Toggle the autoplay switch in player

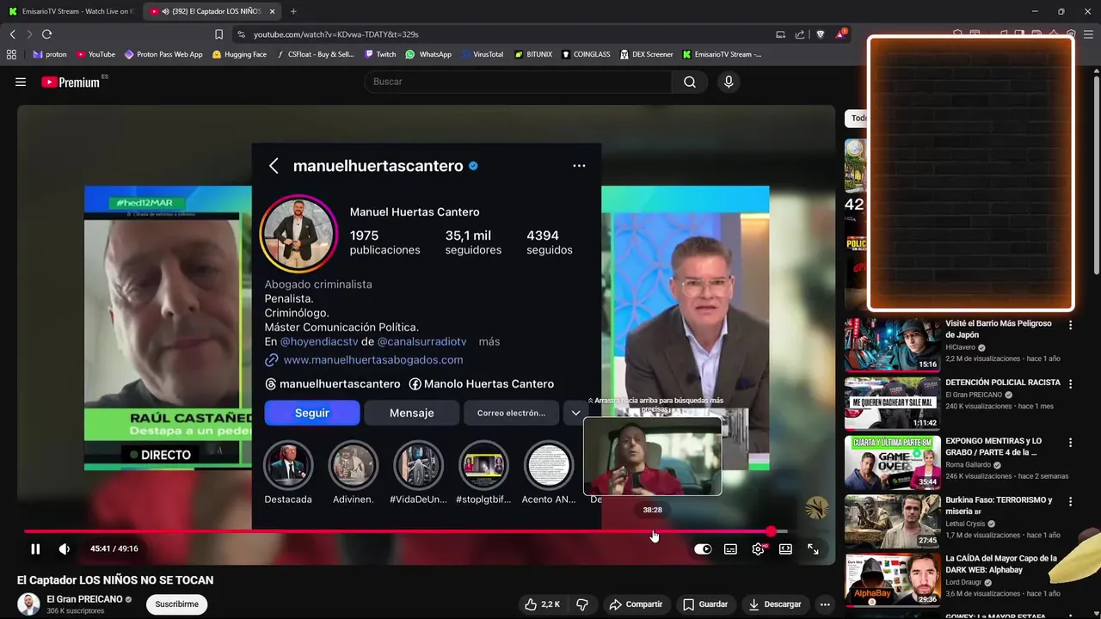(703, 549)
